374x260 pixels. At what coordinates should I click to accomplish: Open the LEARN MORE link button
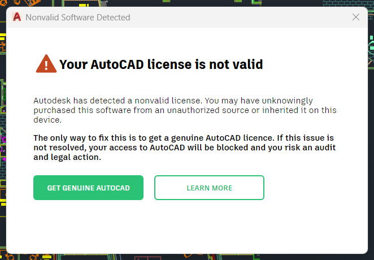209,188
